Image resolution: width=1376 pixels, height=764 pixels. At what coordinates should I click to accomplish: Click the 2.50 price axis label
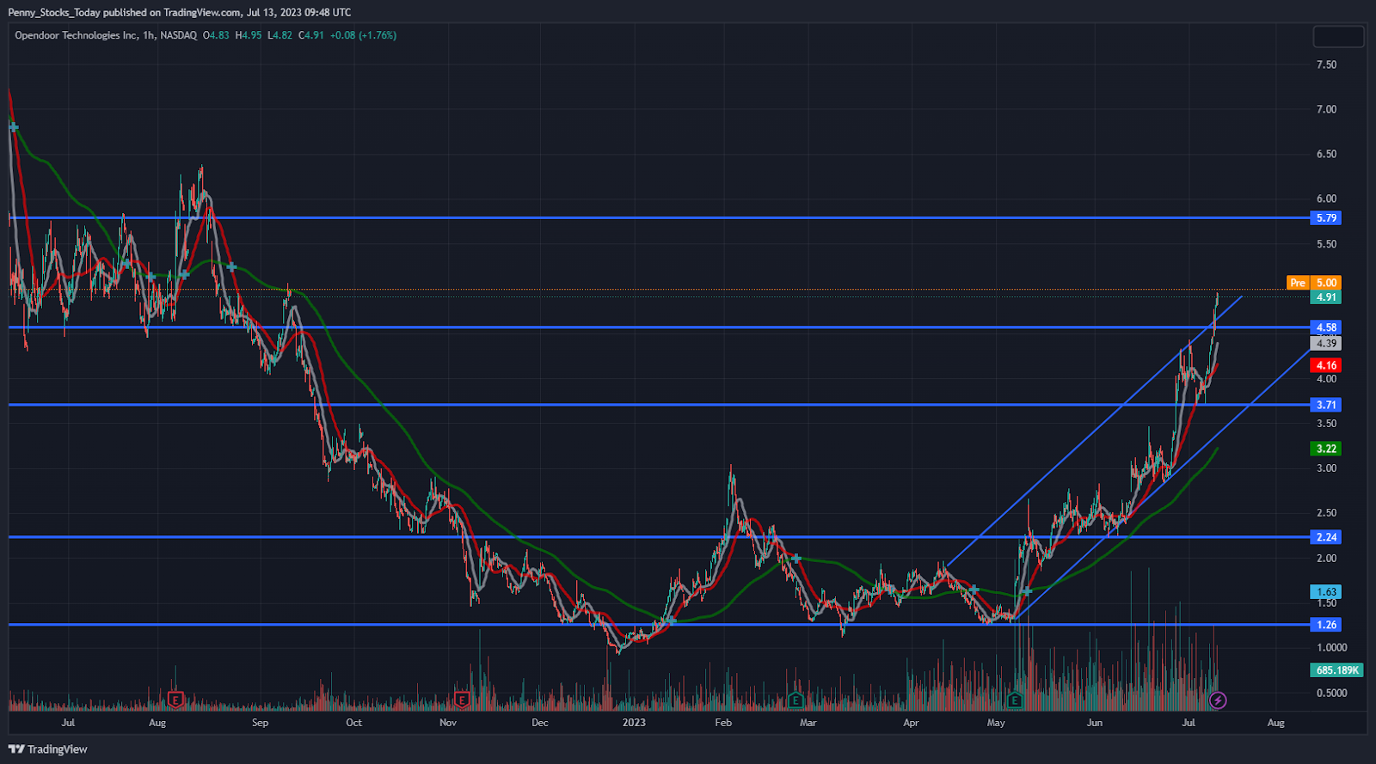point(1326,513)
